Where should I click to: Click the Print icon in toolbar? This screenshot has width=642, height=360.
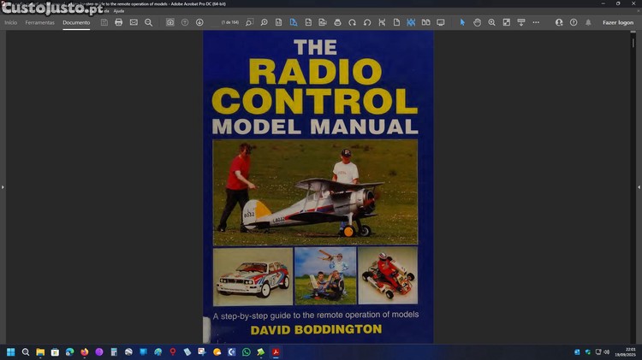click(119, 22)
